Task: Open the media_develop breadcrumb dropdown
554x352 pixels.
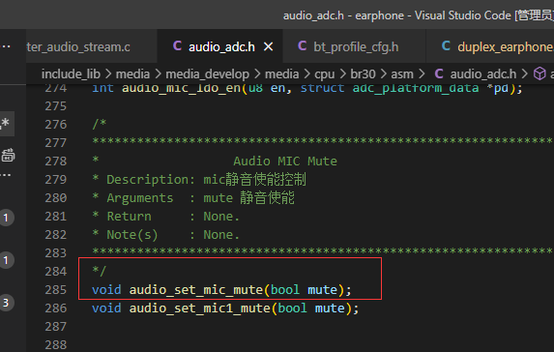Action: pos(208,73)
